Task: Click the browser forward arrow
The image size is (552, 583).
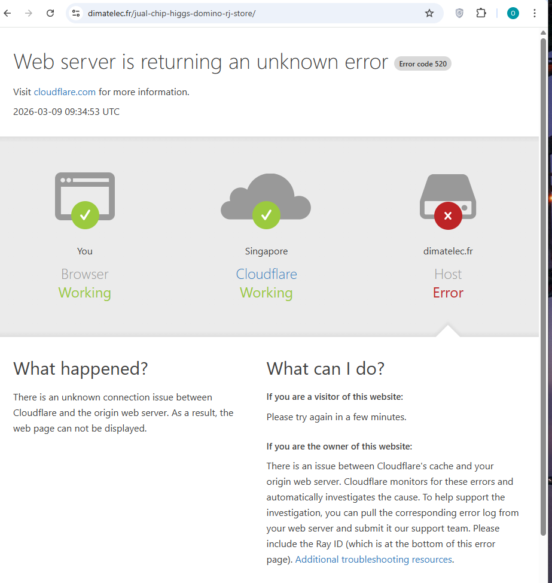Action: point(29,13)
